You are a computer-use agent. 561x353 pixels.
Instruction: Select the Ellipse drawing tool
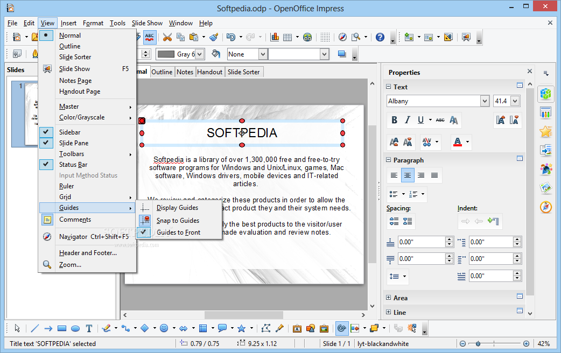click(x=75, y=328)
